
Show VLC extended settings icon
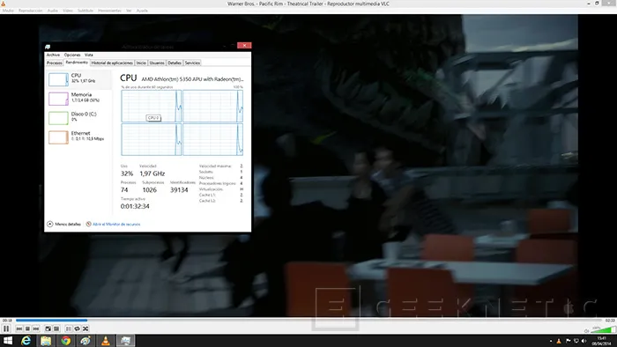(x=56, y=329)
